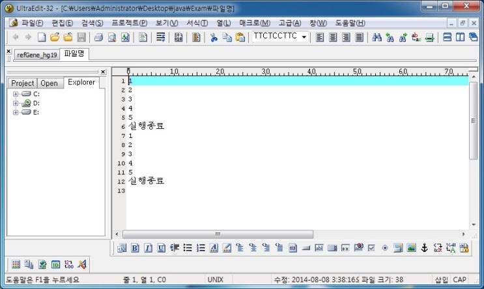484x289 pixels.
Task: Click vertical scrollbar down arrow
Action: (x=474, y=225)
